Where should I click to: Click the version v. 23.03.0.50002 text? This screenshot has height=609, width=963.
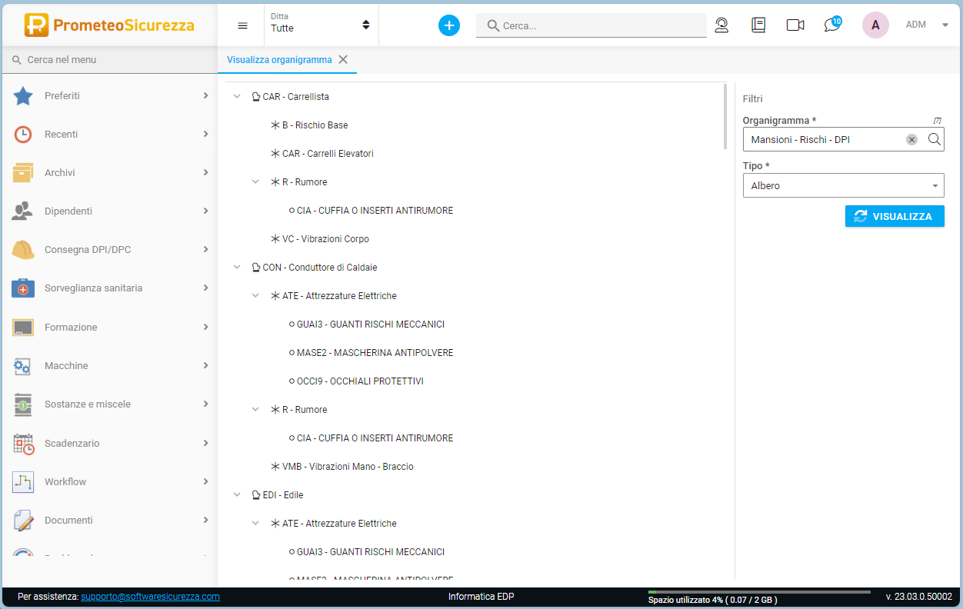pyautogui.click(x=918, y=597)
